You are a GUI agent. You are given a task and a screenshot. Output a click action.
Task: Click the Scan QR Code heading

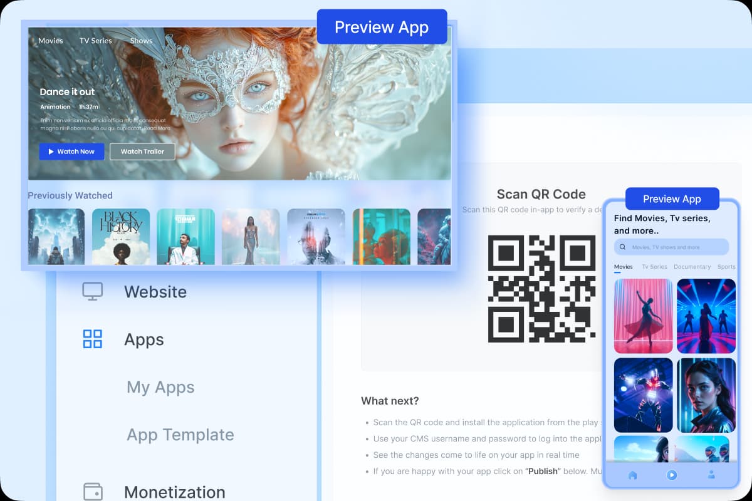tap(541, 194)
